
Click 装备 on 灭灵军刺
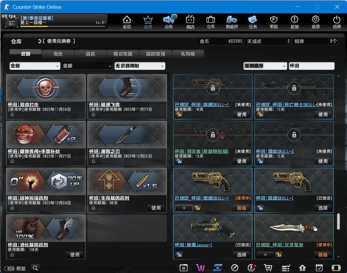(323, 255)
